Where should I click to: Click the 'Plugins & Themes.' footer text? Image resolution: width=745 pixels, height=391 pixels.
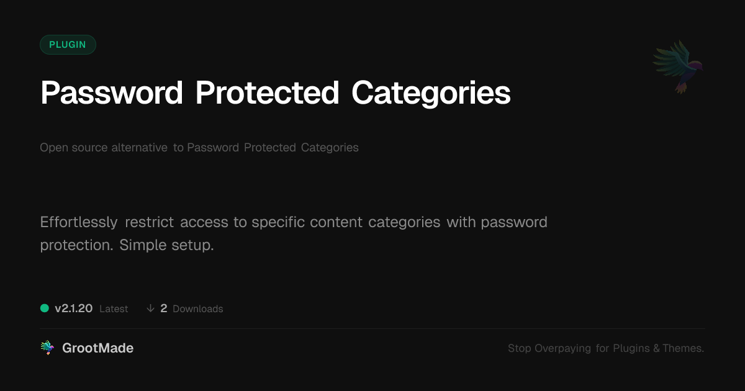[x=659, y=349]
